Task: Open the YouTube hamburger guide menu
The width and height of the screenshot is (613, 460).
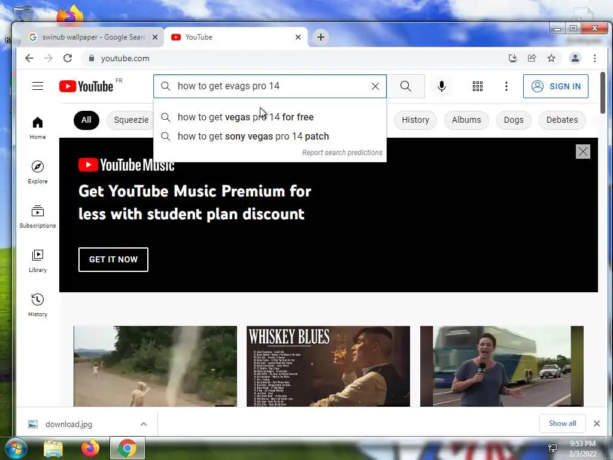Action: (x=38, y=86)
